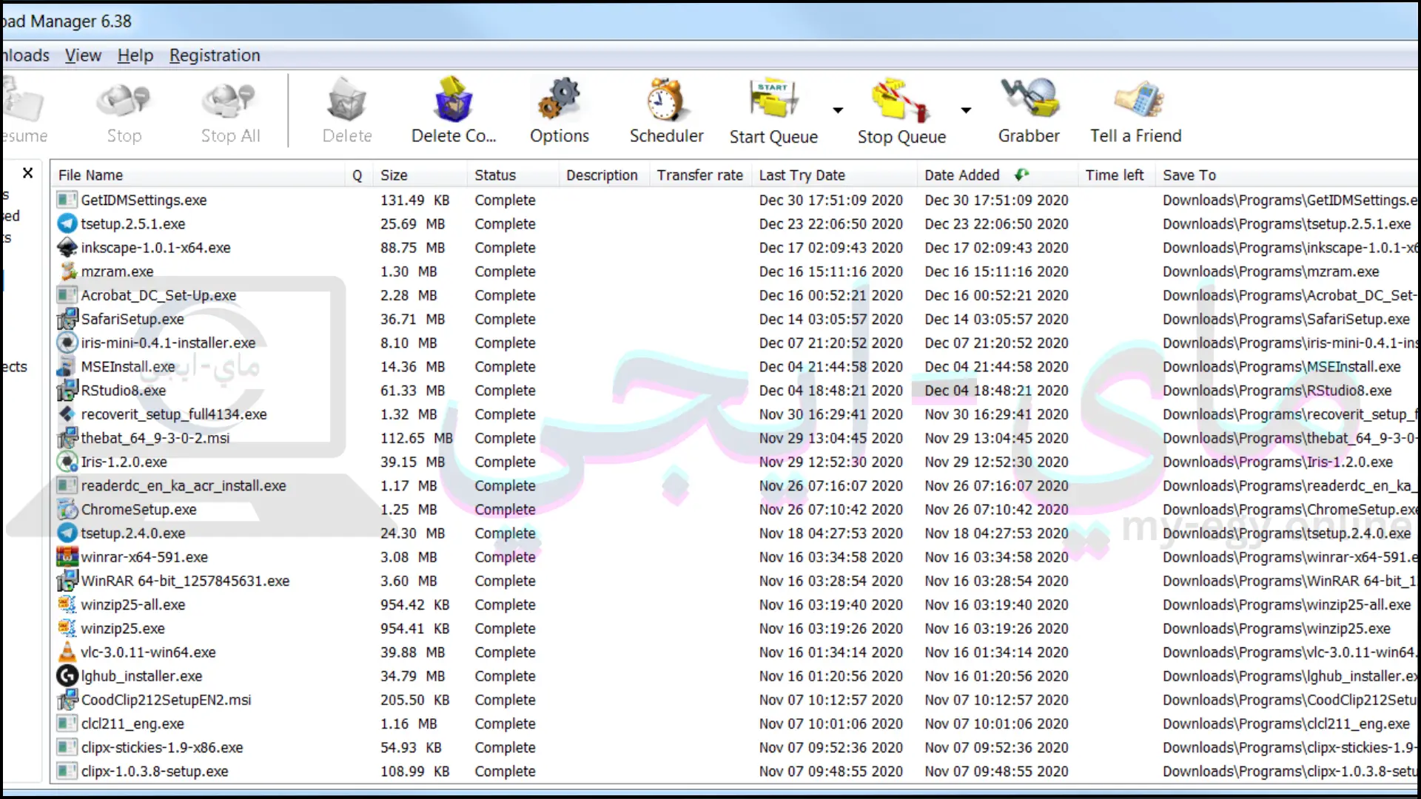This screenshot has width=1421, height=799.
Task: Click Last Try Date Dec 17 02:09:43 2020
Action: [831, 247]
